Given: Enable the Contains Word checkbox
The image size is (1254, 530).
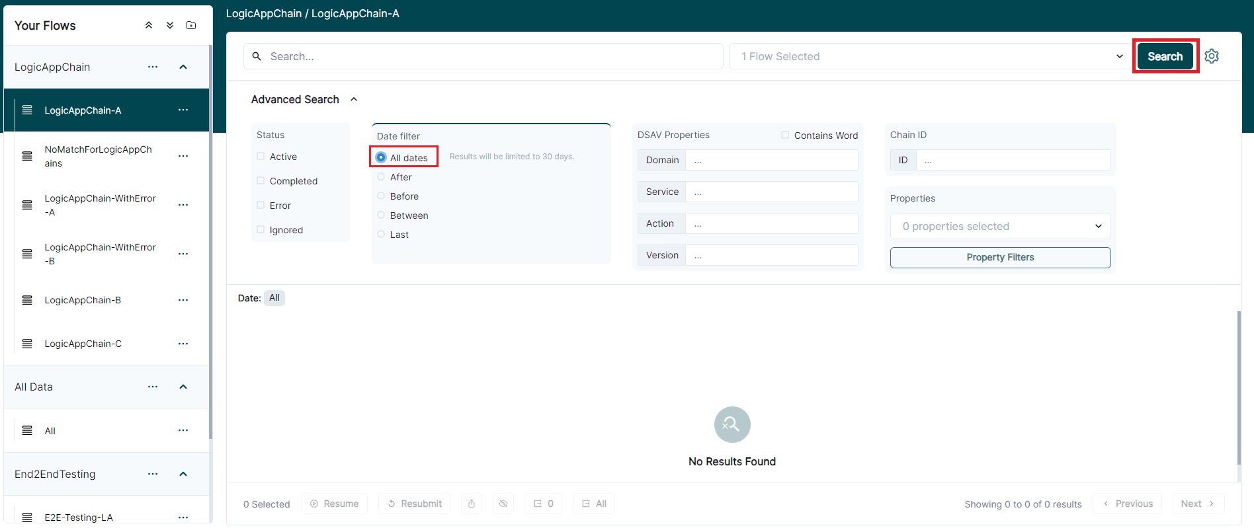Looking at the screenshot, I should 785,135.
